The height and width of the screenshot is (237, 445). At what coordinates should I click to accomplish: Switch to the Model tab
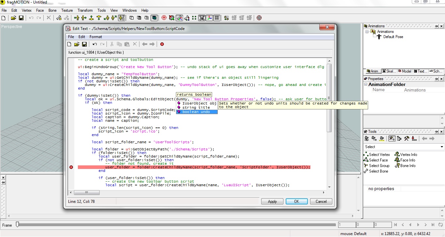point(404,71)
